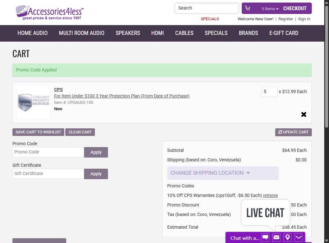Open the CPS brand link
The image size is (329, 243).
pos(58,90)
